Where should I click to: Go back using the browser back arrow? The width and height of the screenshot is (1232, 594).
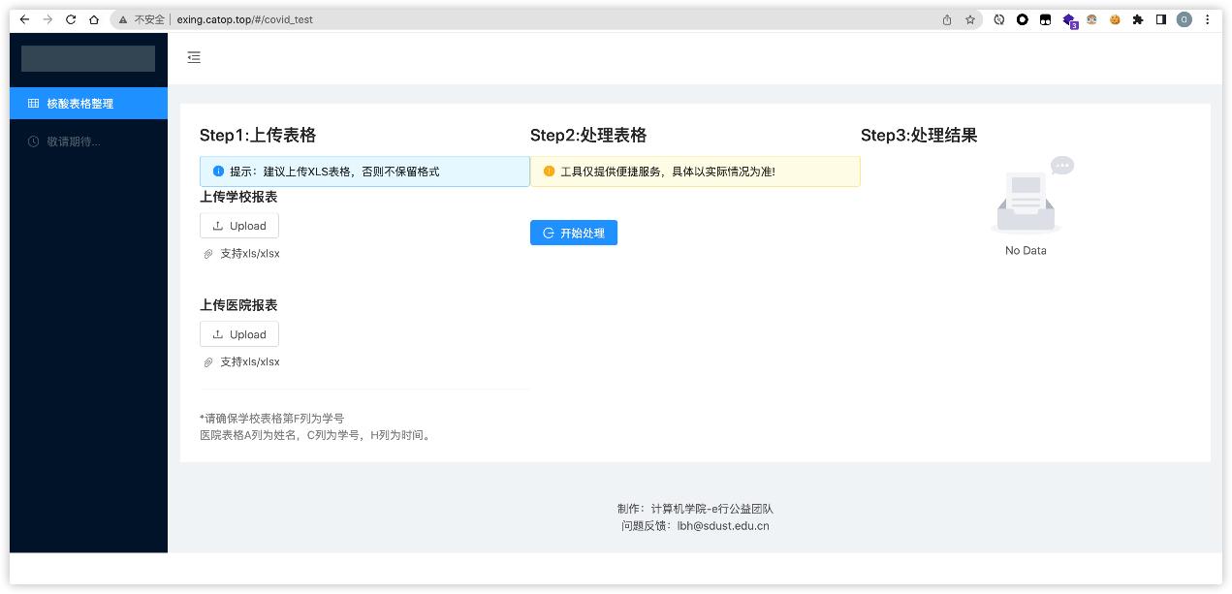[25, 19]
